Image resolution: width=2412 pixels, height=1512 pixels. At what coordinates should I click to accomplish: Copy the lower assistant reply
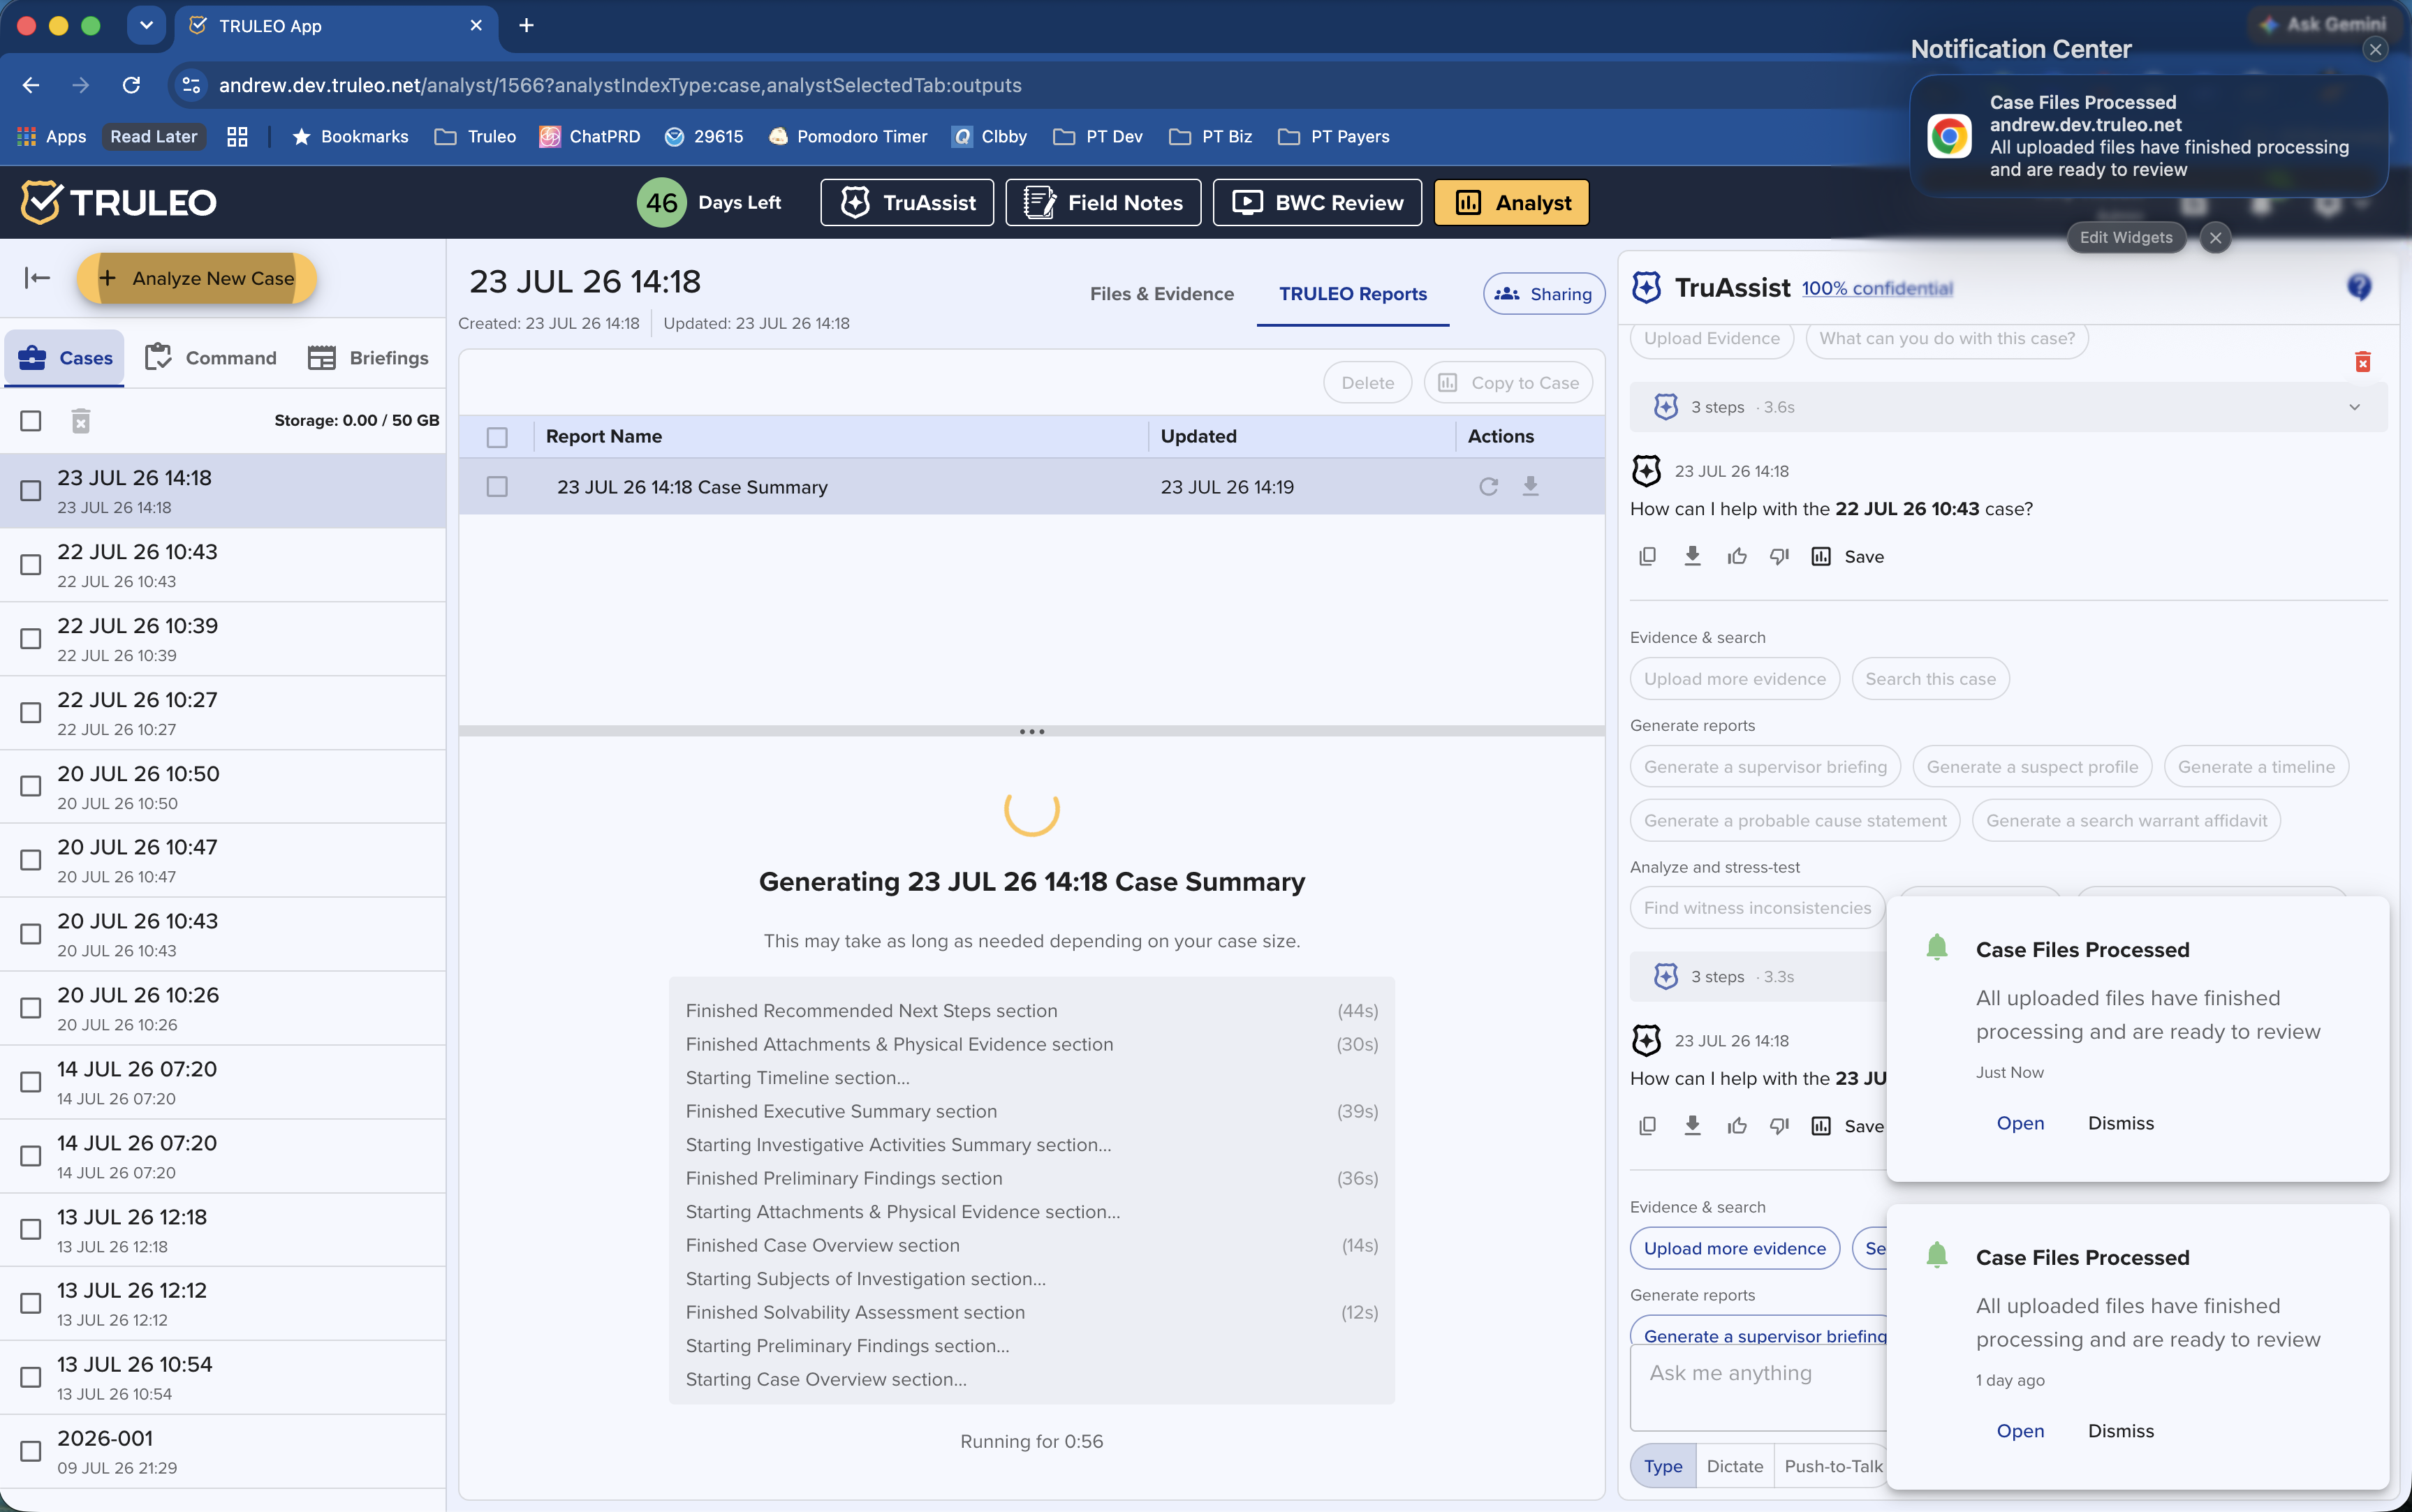pos(1647,1126)
